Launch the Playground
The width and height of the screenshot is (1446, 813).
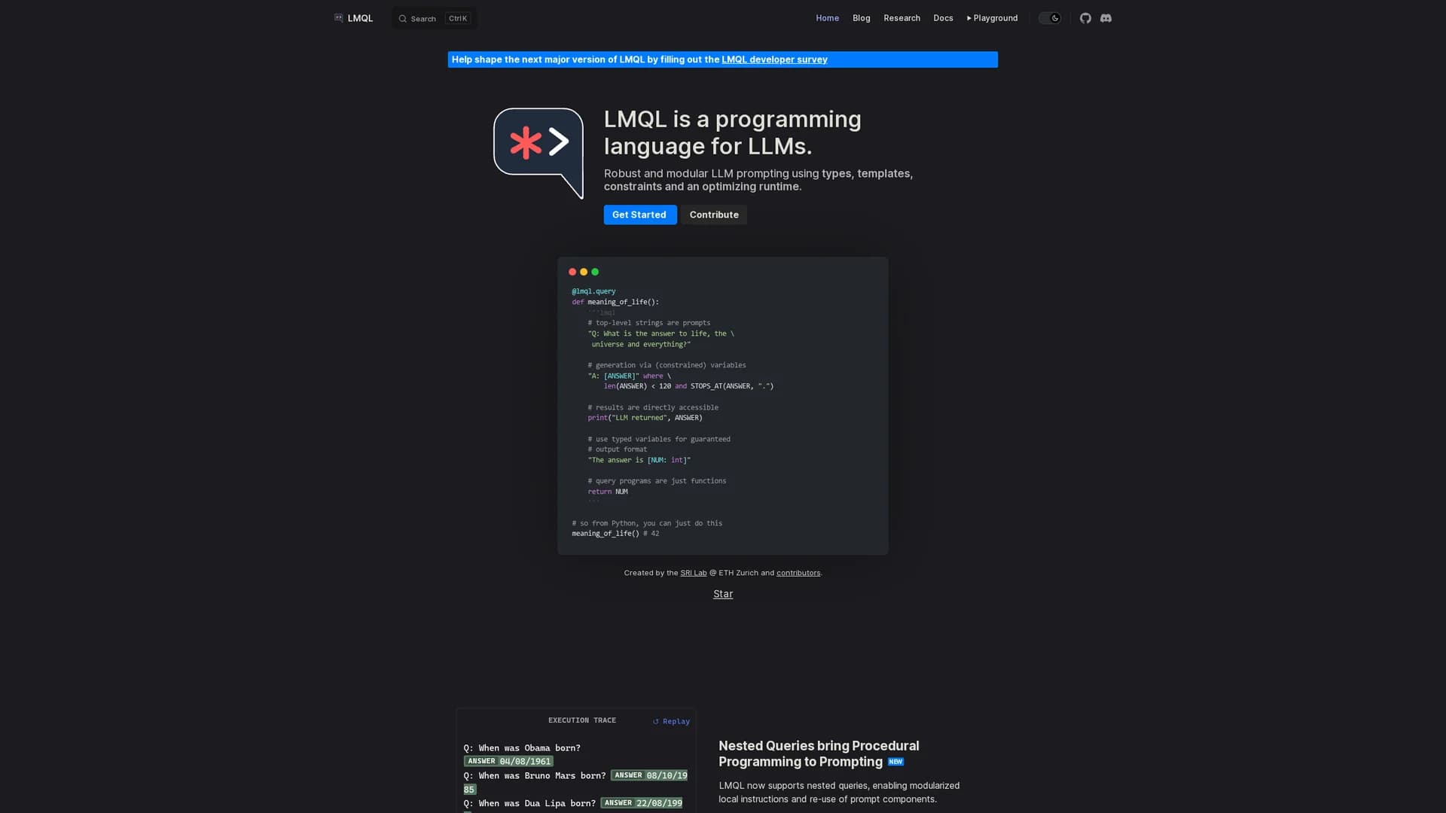click(x=992, y=18)
